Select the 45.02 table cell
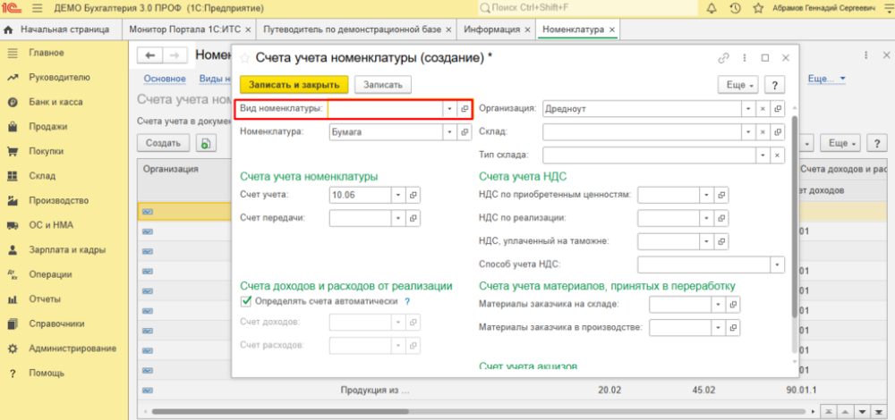This screenshot has width=895, height=420. 703,391
